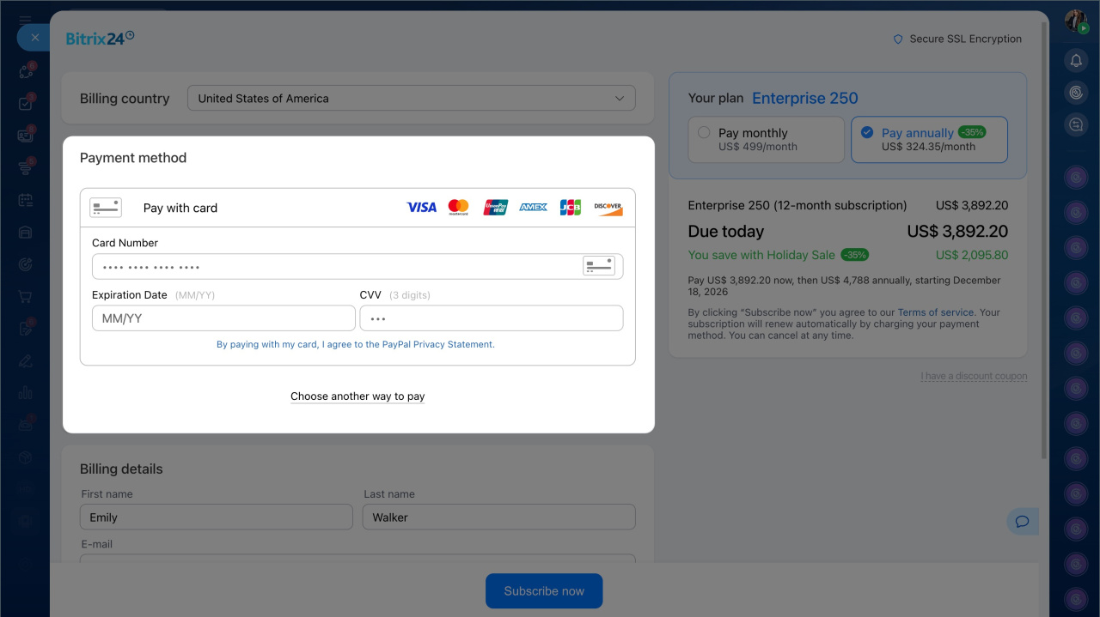This screenshot has width=1100, height=617.
Task: Click the Expiration Date MM/YY field
Action: (x=223, y=318)
